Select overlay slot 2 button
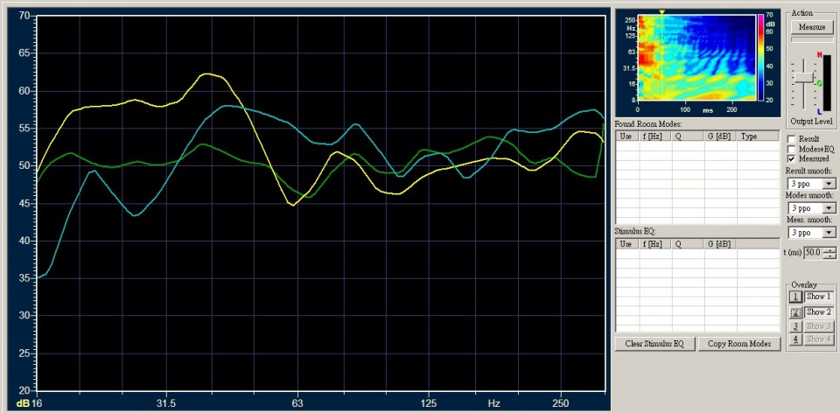 click(795, 311)
